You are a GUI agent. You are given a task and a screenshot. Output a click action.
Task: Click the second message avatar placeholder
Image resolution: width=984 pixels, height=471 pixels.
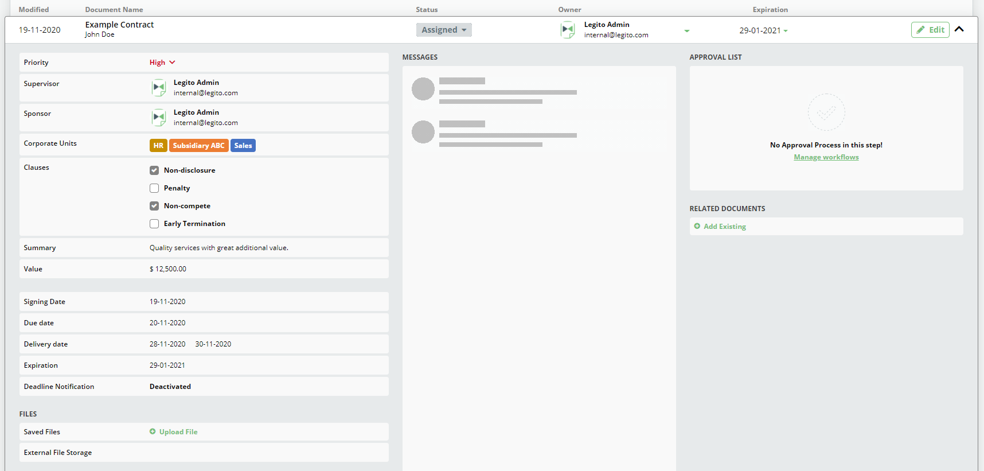[423, 132]
